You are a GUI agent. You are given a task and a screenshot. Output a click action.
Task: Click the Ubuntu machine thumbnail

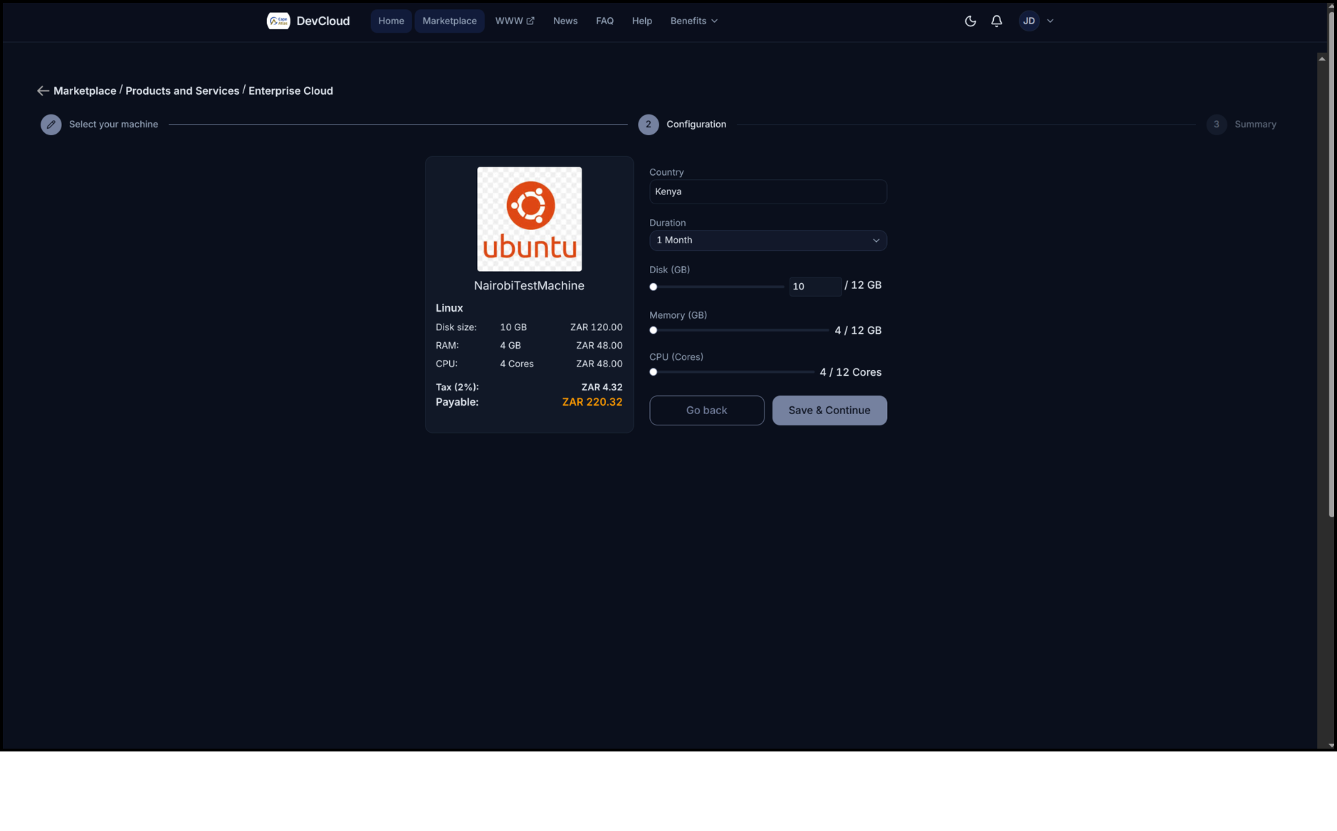coord(529,219)
